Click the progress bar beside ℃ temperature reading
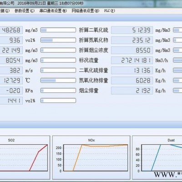The image size is (182, 182). pyautogui.click(x=58, y=81)
